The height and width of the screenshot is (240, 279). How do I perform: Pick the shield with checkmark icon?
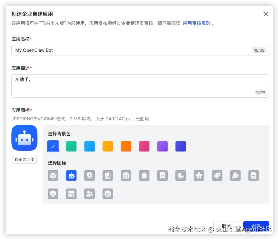(x=53, y=194)
